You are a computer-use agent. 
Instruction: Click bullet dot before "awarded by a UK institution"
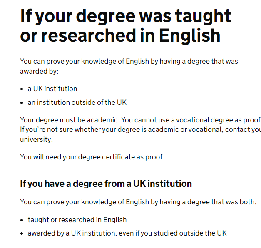tap(22, 233)
